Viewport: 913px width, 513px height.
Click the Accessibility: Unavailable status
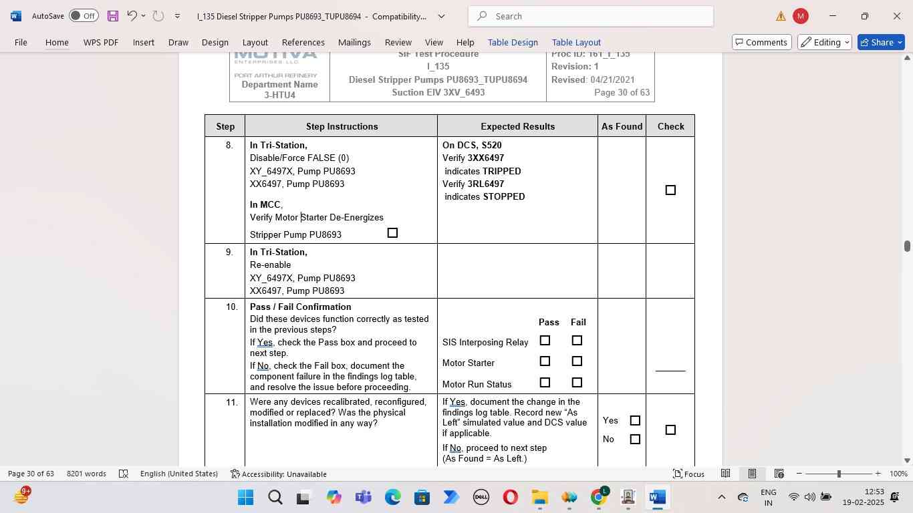pyautogui.click(x=278, y=474)
